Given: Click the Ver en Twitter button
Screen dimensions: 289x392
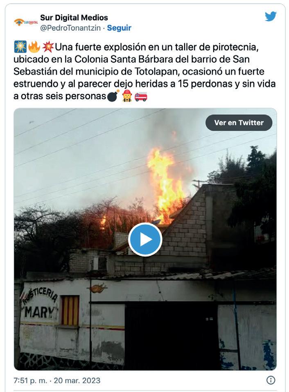Looking at the screenshot, I should [x=239, y=123].
